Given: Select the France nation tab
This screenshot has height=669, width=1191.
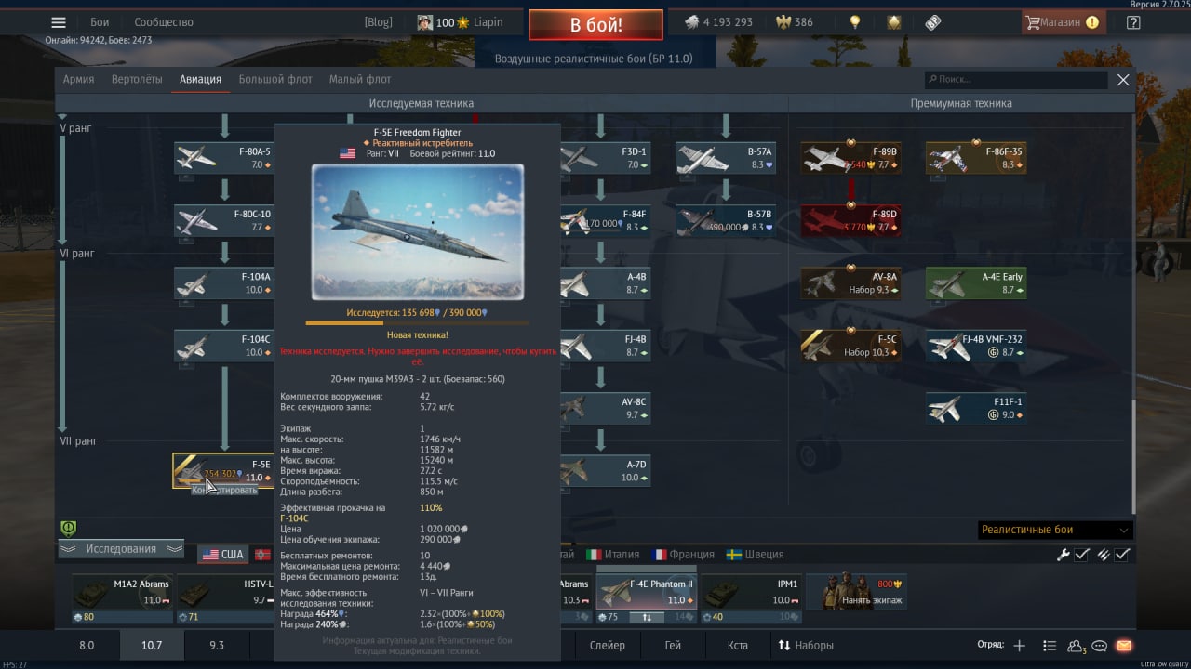Looking at the screenshot, I should pos(684,555).
